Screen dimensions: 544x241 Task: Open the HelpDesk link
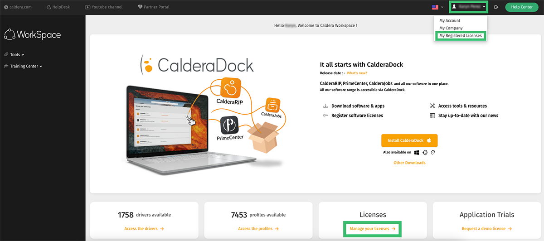click(58, 7)
